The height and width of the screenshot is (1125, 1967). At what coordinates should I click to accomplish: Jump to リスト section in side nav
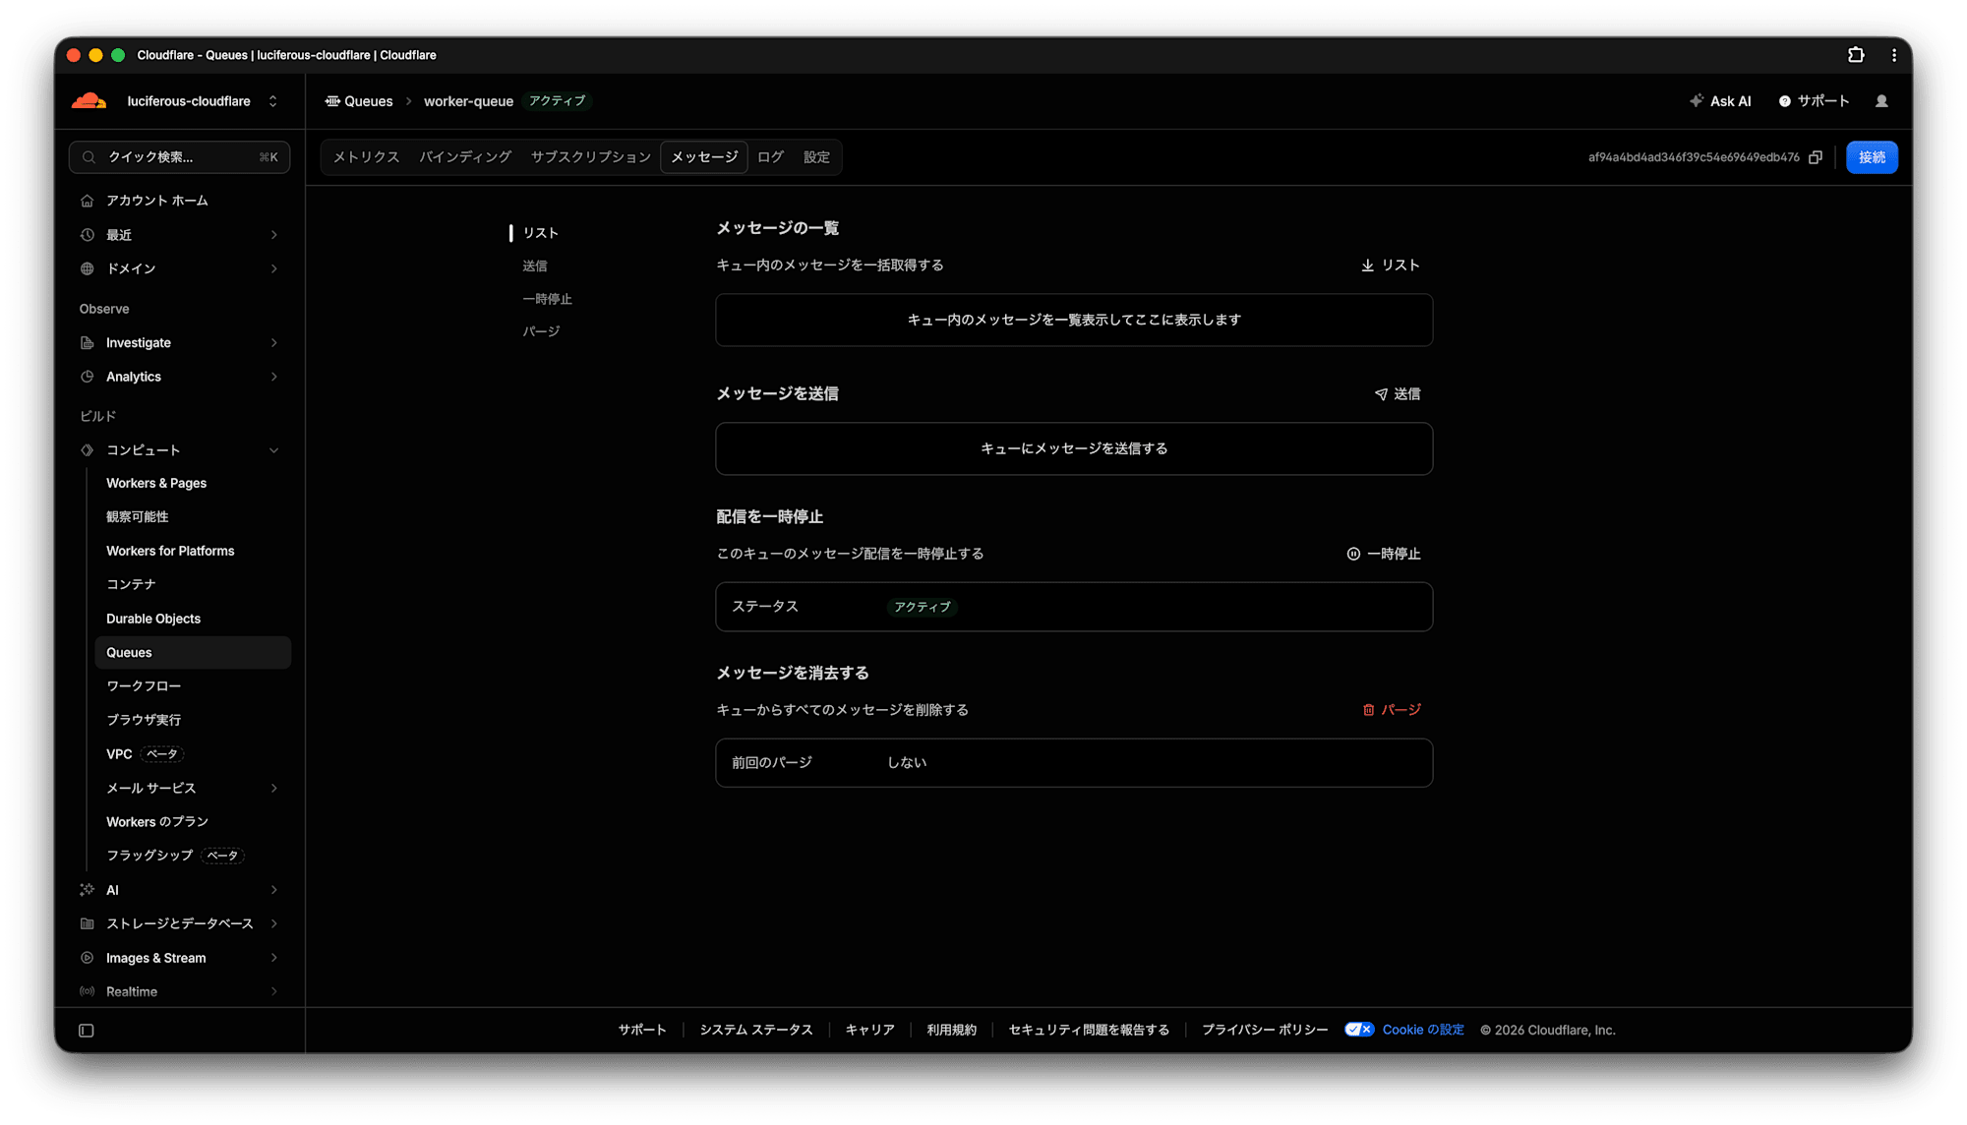(x=541, y=233)
